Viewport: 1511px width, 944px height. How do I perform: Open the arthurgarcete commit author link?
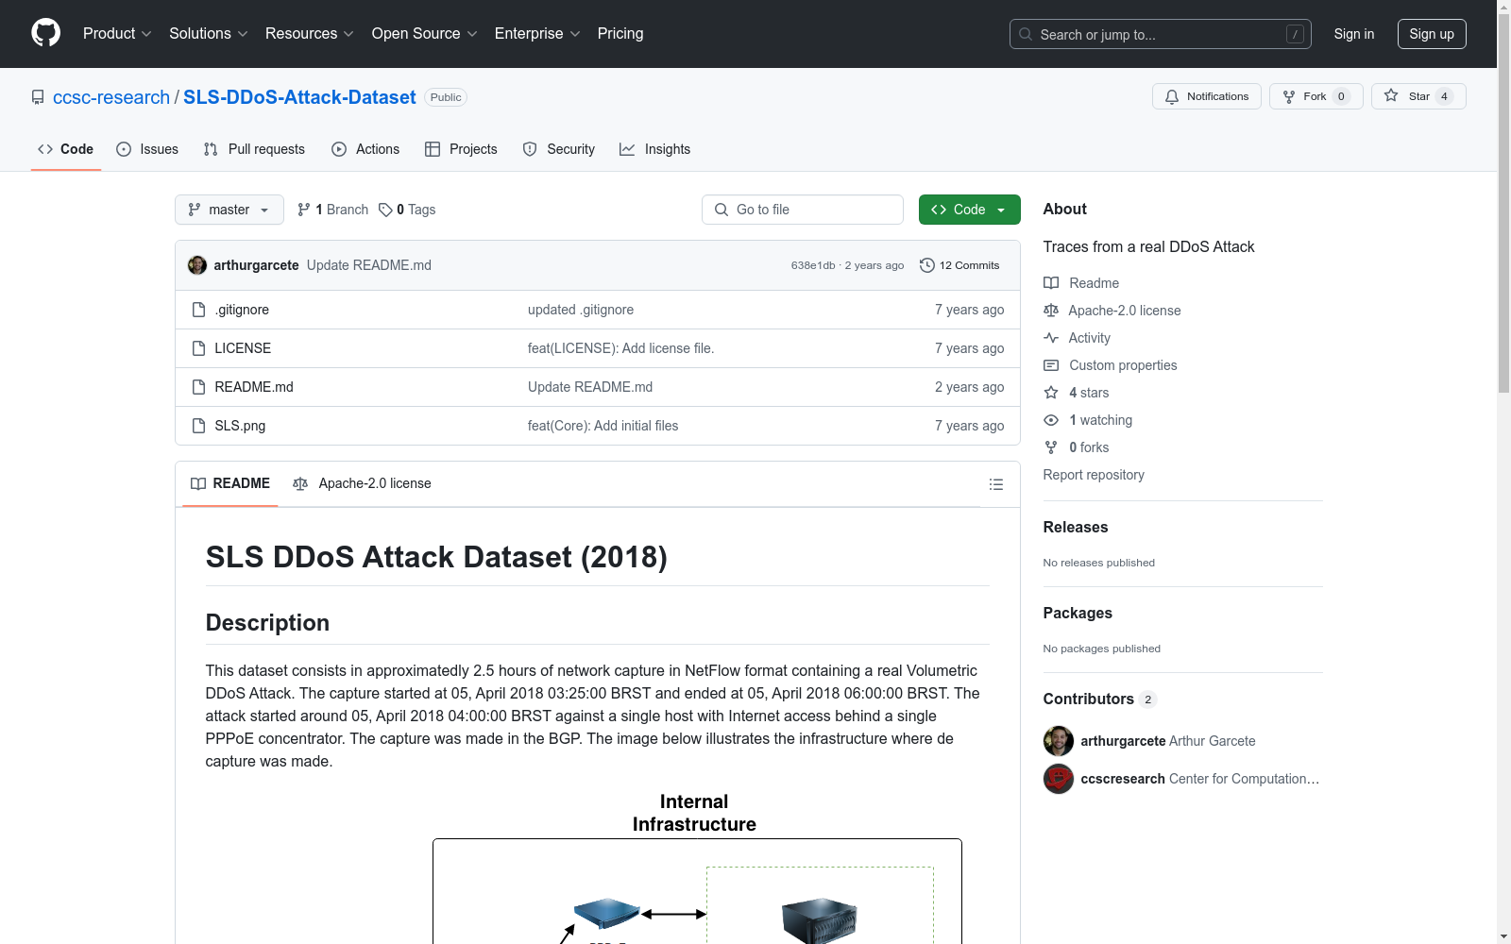pos(256,265)
